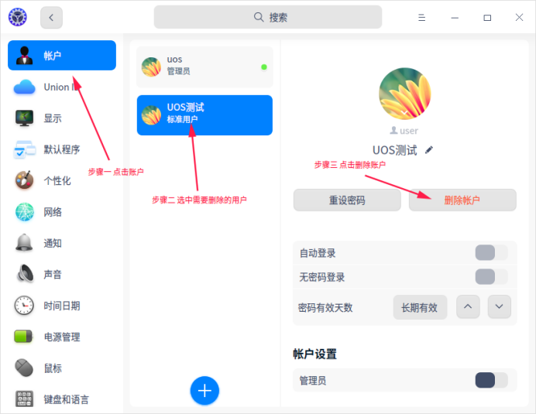Select 通知 label in sidebar
The height and width of the screenshot is (414, 536).
pyautogui.click(x=53, y=243)
